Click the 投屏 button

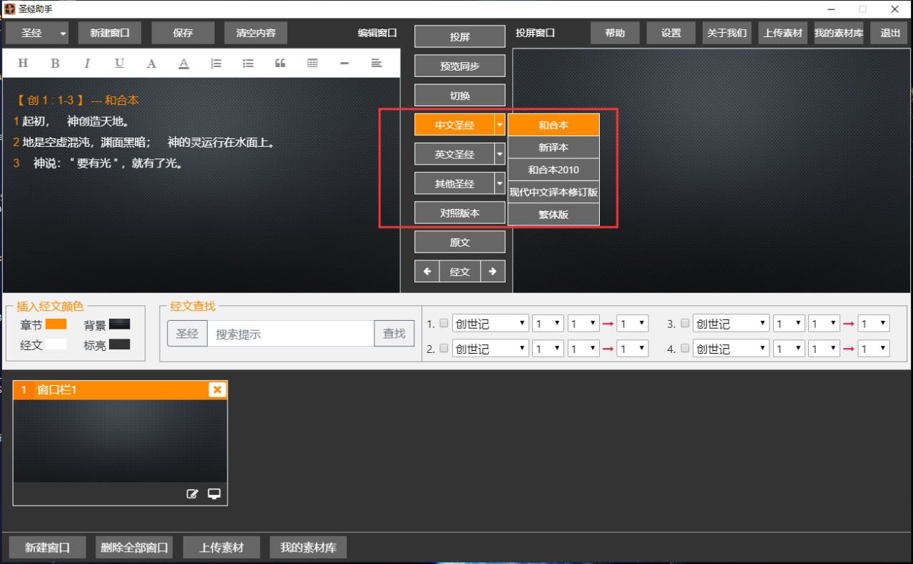point(460,37)
